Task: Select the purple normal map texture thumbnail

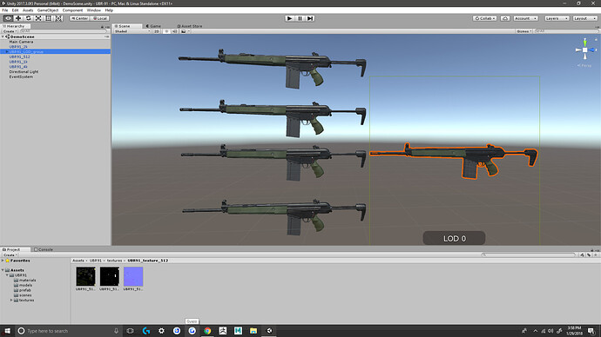Action: pyautogui.click(x=133, y=276)
